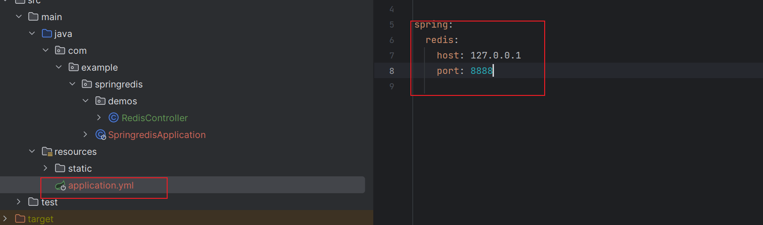Click the application.yml Spring config icon
The width and height of the screenshot is (763, 225).
click(x=61, y=186)
